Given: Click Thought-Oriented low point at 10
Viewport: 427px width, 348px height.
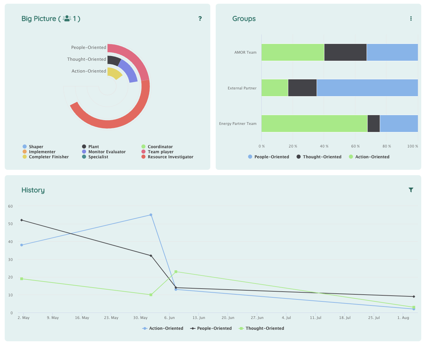Looking at the screenshot, I should pyautogui.click(x=151, y=295).
